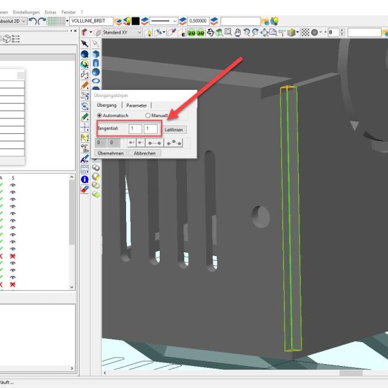Open the VOLLLINIE_BREIT line type dropdown
This screenshot has height=388, width=388.
click(91, 21)
